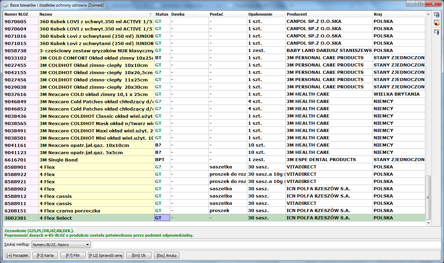
Task: Click the Status column header
Action: (162, 14)
